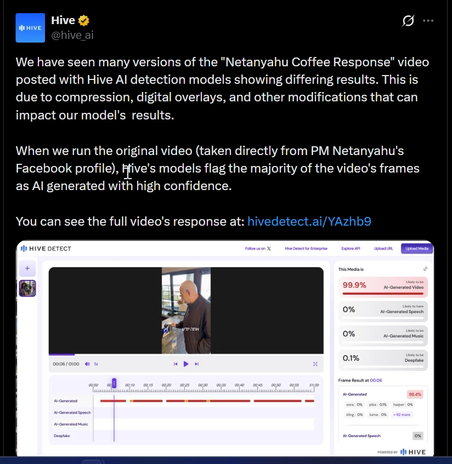Image resolution: width=452 pixels, height=464 pixels.
Task: Click Follow us on X link
Action: click(x=258, y=249)
